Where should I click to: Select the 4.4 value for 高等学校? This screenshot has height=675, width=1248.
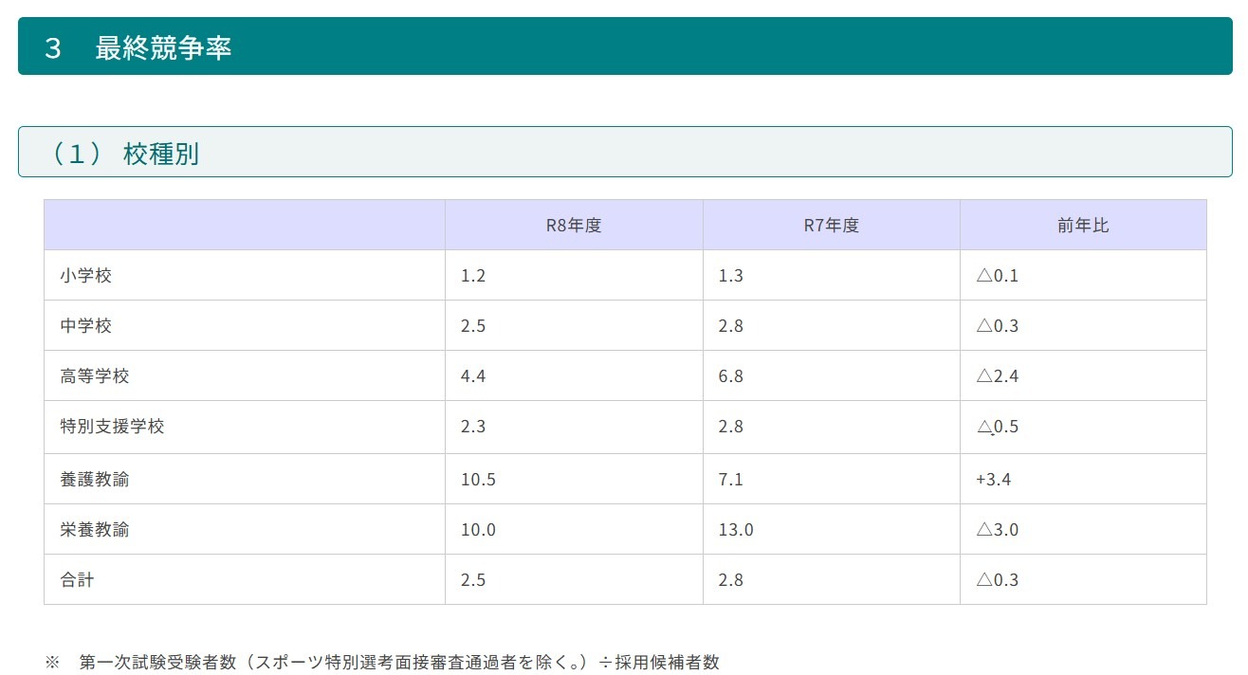pyautogui.click(x=473, y=376)
